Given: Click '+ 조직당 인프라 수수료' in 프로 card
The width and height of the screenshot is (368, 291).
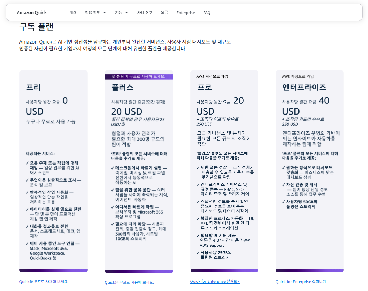Looking at the screenshot, I should [x=218, y=119].
